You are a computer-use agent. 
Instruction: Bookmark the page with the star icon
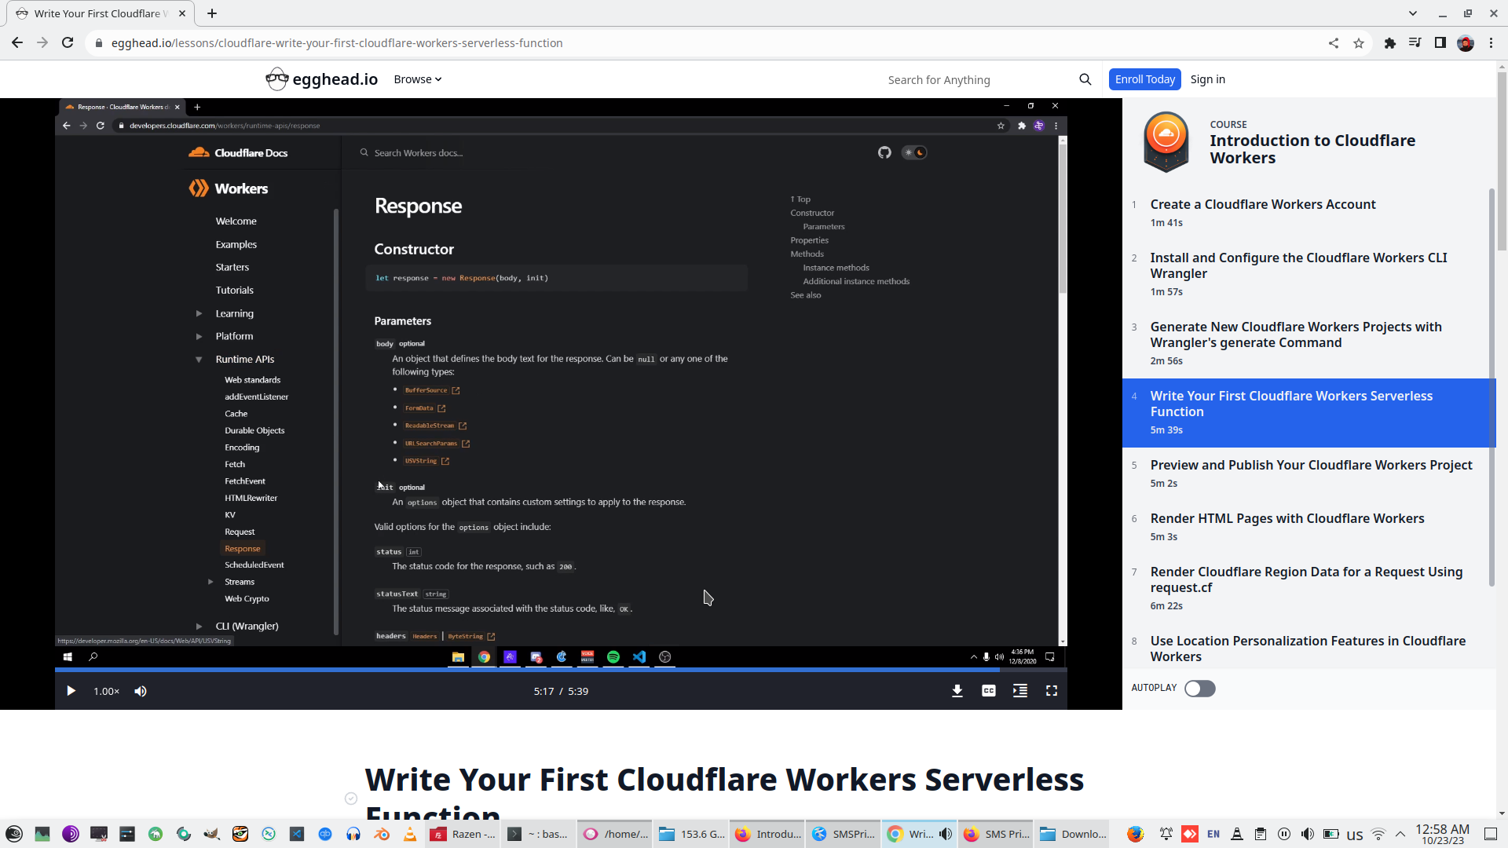1360,43
